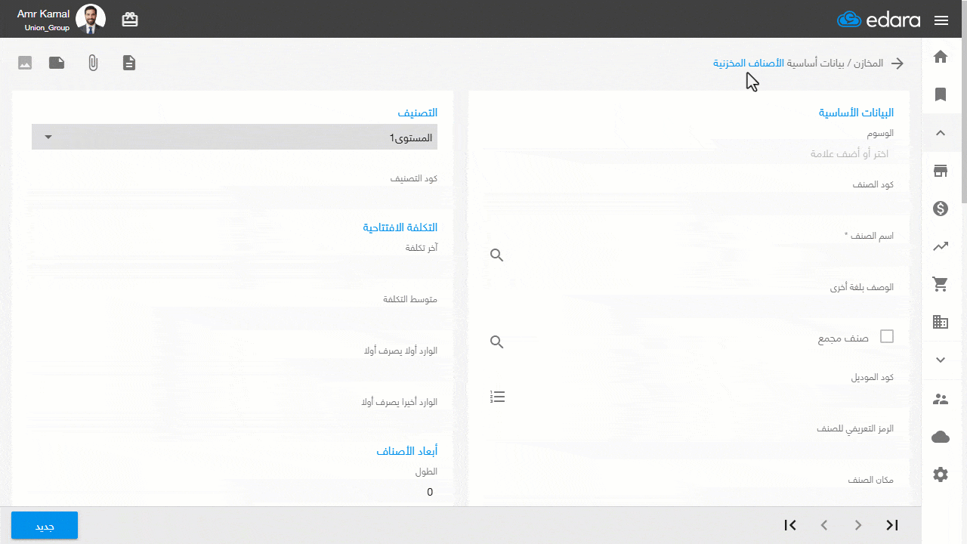This screenshot has width=967, height=544.
Task: Click the الوسوم tags input field
Action: (689, 153)
